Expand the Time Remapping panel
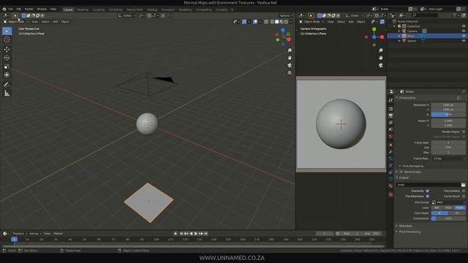The width and height of the screenshot is (468, 263). 412,166
